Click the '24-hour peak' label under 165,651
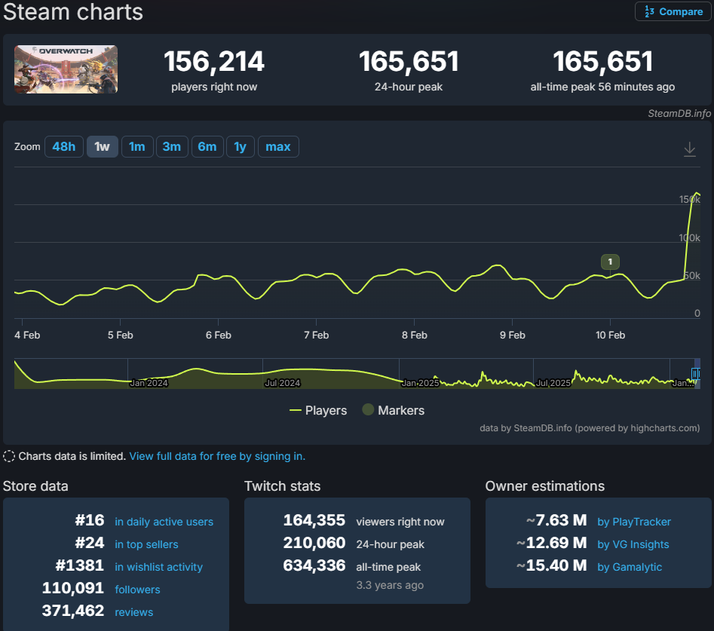The height and width of the screenshot is (631, 714). click(x=409, y=87)
